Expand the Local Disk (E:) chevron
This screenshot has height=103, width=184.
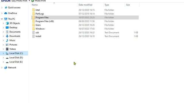coord(3,62)
